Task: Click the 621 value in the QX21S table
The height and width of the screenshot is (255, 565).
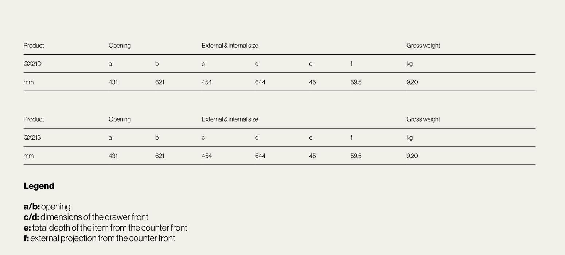Action: (x=160, y=156)
